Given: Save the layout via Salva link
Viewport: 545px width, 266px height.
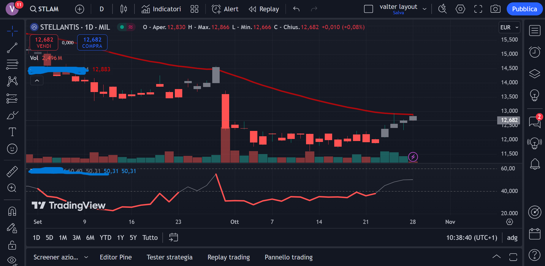Looking at the screenshot, I should pos(398,13).
